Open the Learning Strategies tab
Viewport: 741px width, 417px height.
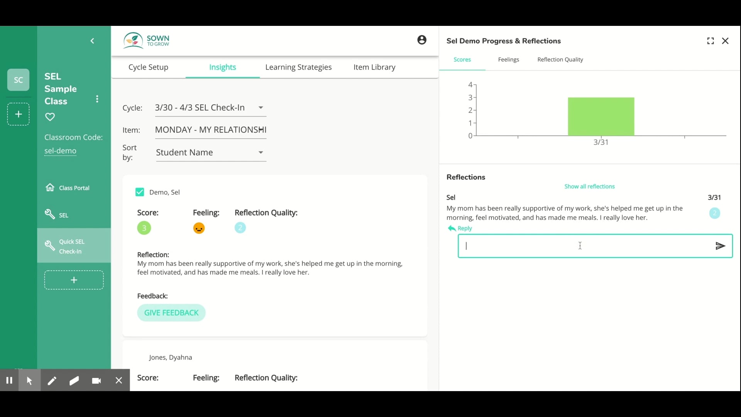(298, 67)
